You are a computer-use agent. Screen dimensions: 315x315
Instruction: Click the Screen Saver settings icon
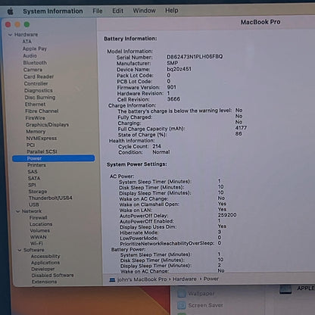click(x=182, y=305)
